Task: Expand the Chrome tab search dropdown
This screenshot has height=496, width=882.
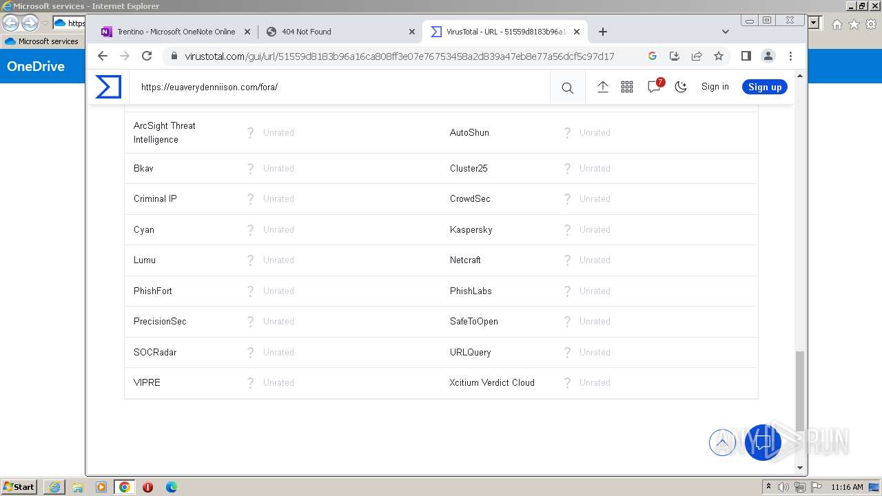Action: 726,32
